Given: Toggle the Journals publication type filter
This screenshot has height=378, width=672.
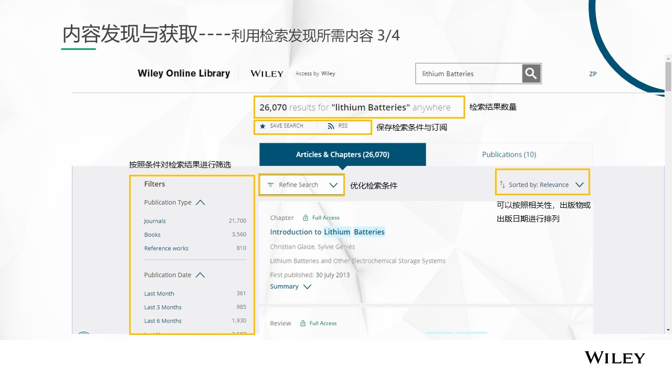Looking at the screenshot, I should coord(155,221).
